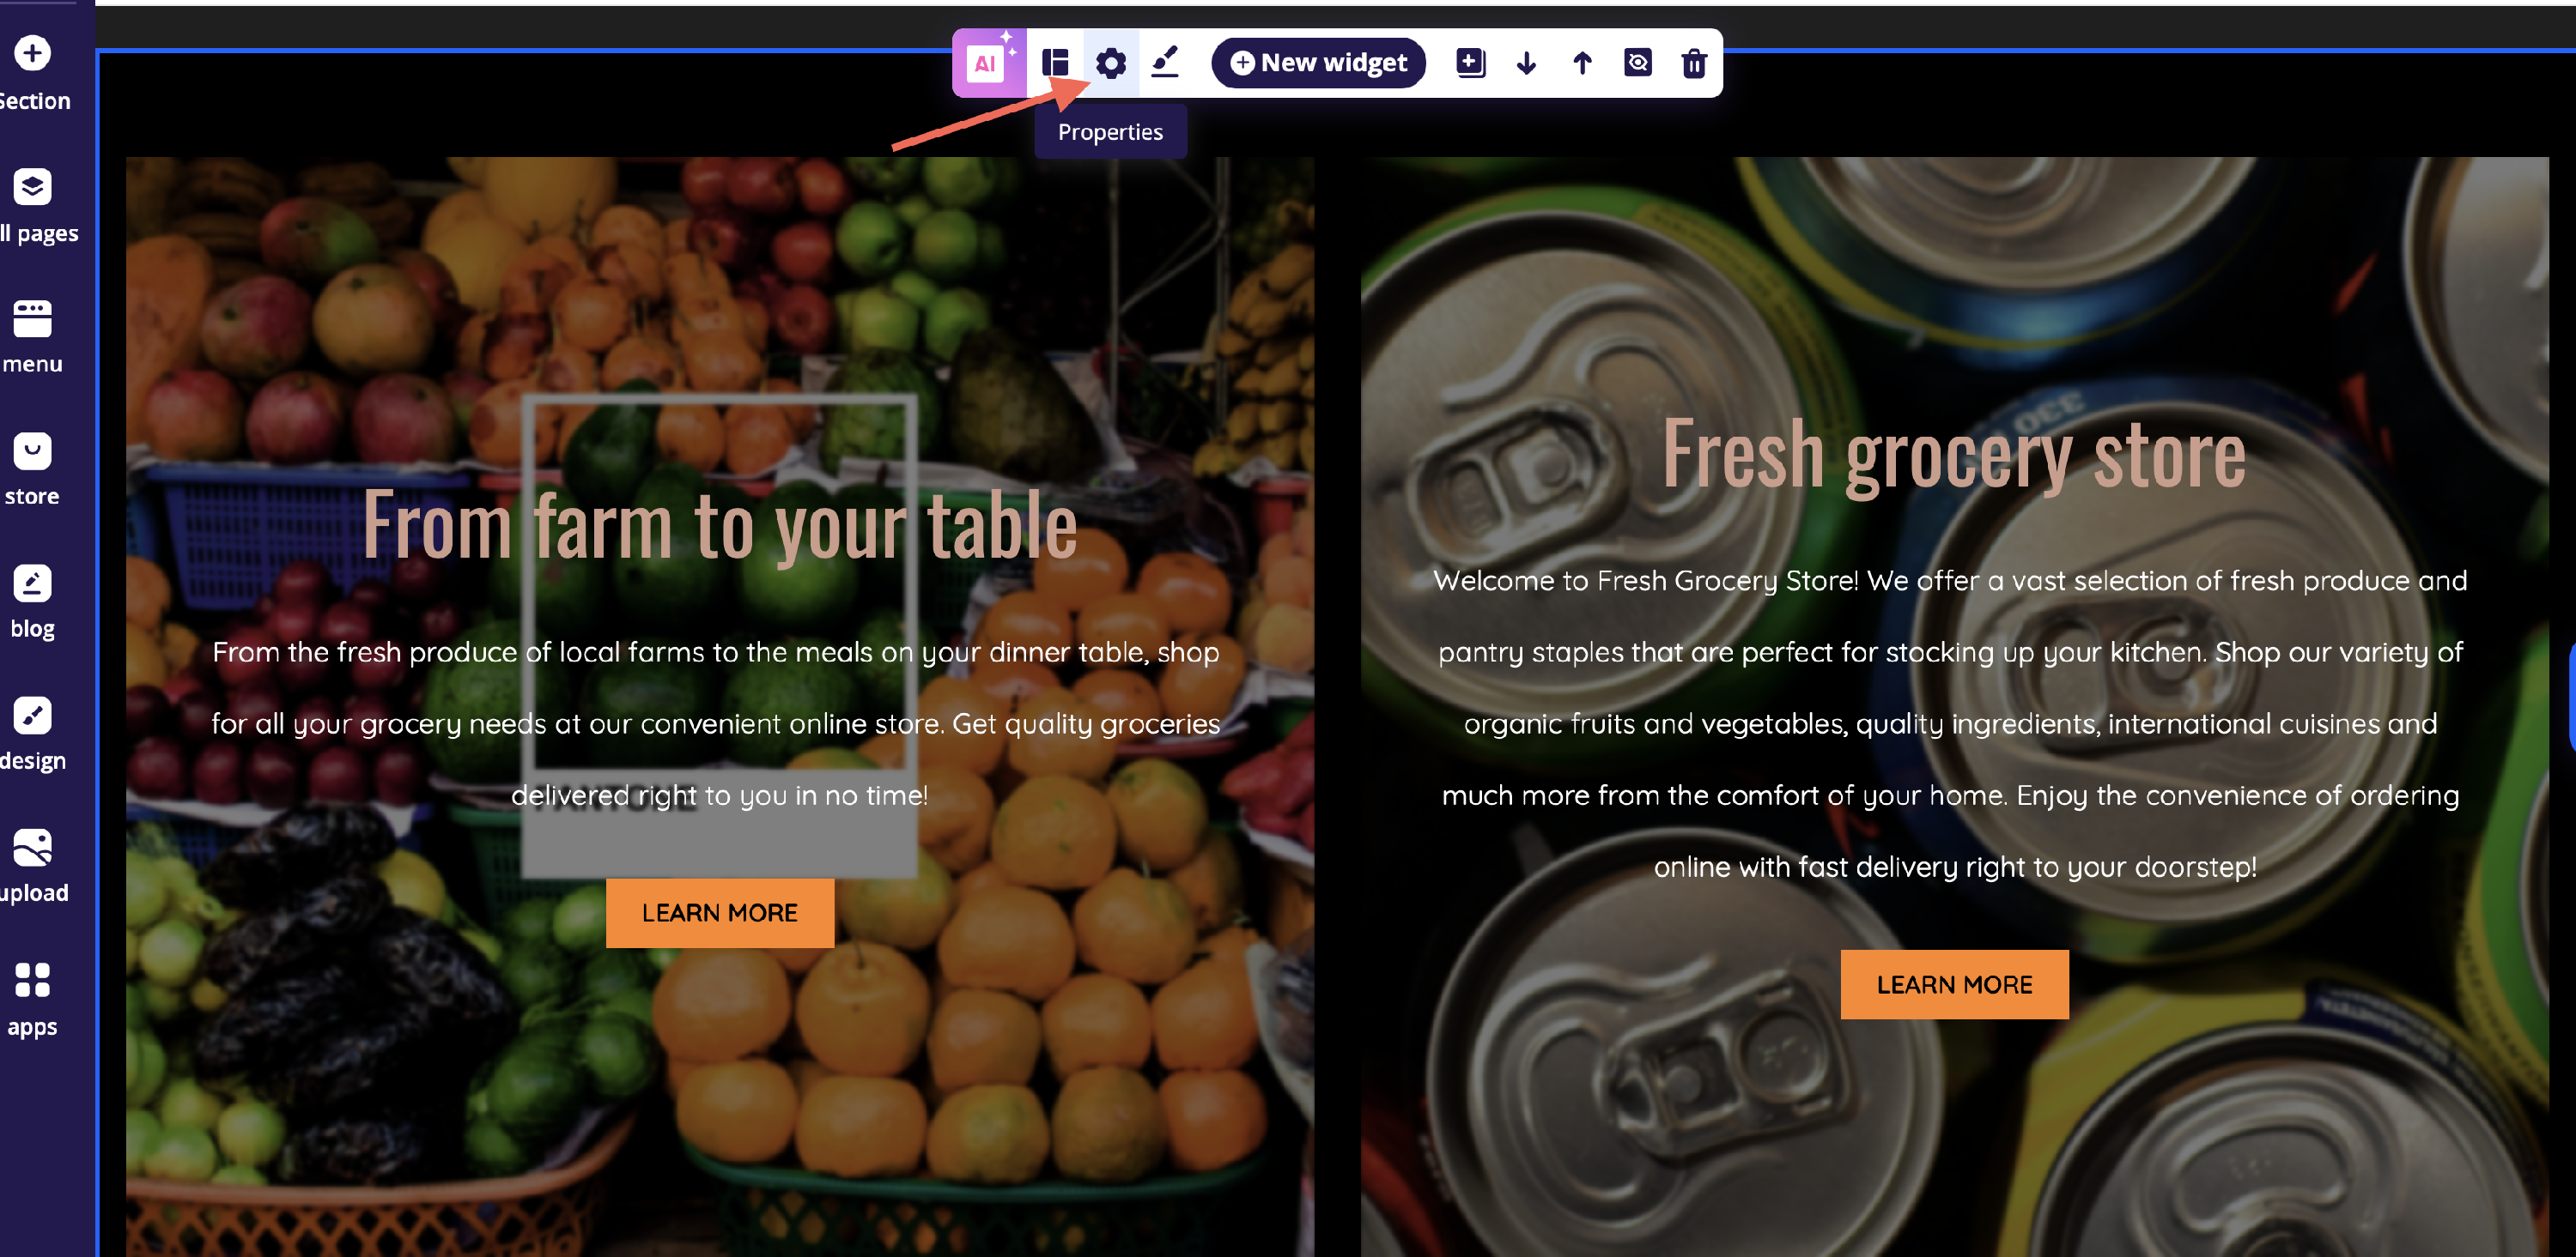Open the design sidebar item

(33, 734)
